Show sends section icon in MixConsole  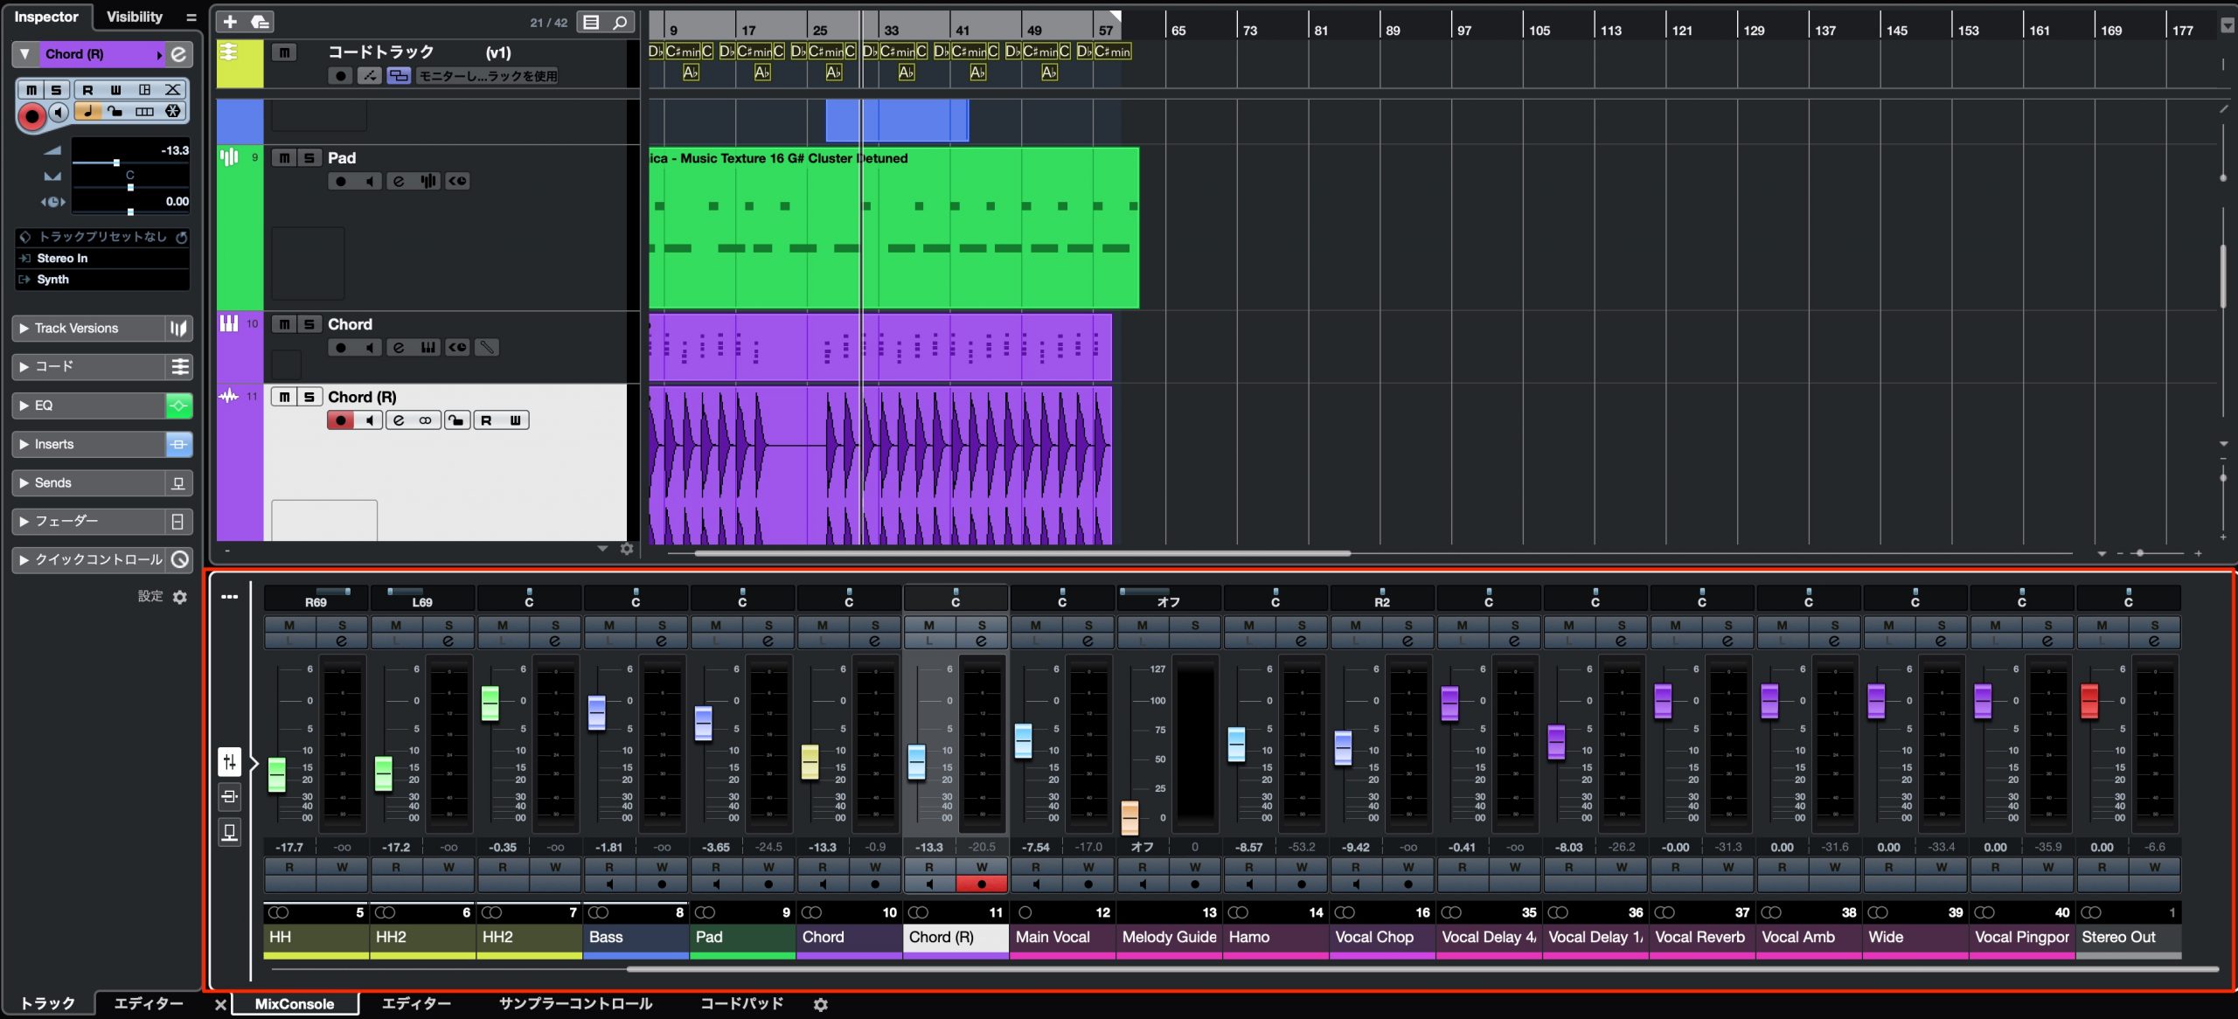[x=230, y=832]
